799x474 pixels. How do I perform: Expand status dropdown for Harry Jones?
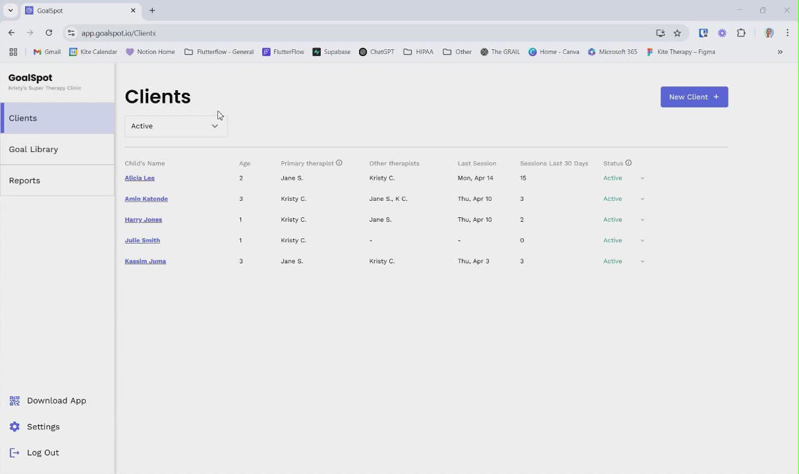(642, 220)
